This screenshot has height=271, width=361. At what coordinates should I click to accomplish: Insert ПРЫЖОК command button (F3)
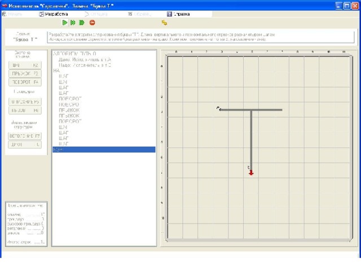[x=25, y=73]
